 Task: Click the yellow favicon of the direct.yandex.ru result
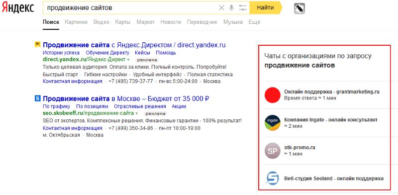coord(37,45)
